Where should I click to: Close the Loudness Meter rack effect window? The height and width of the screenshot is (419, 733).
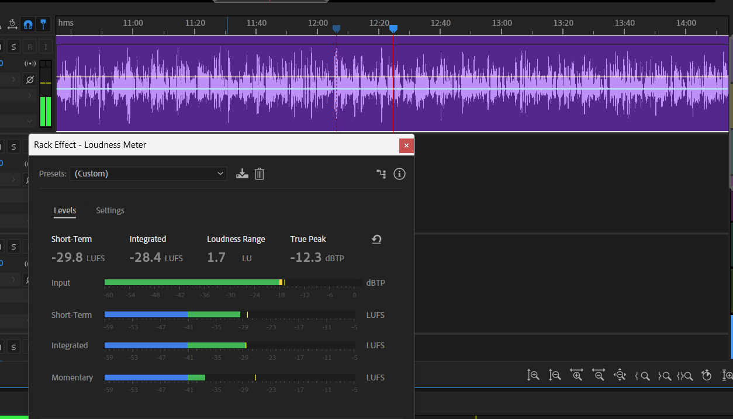406,146
